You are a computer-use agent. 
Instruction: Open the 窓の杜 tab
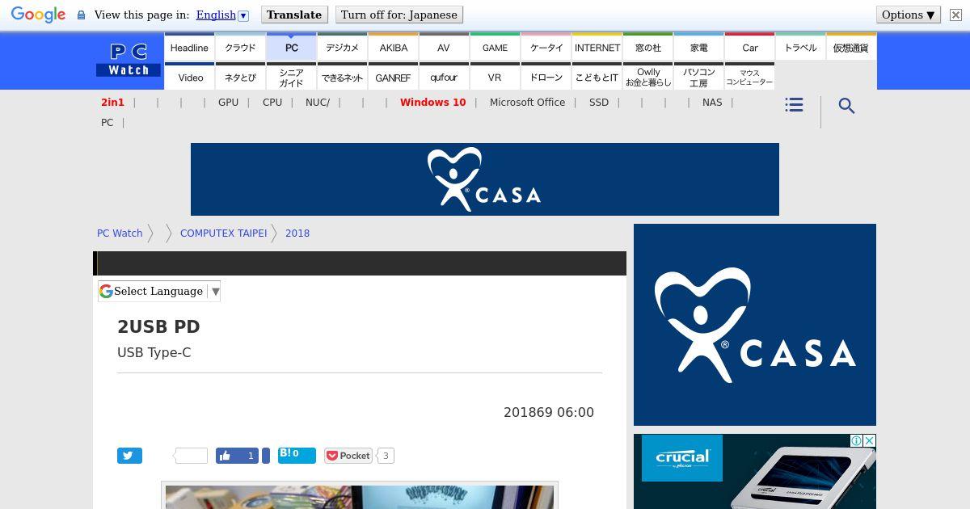tap(648, 48)
